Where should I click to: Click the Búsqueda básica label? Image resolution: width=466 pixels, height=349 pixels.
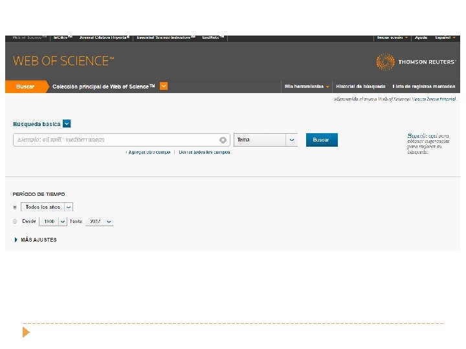point(36,124)
